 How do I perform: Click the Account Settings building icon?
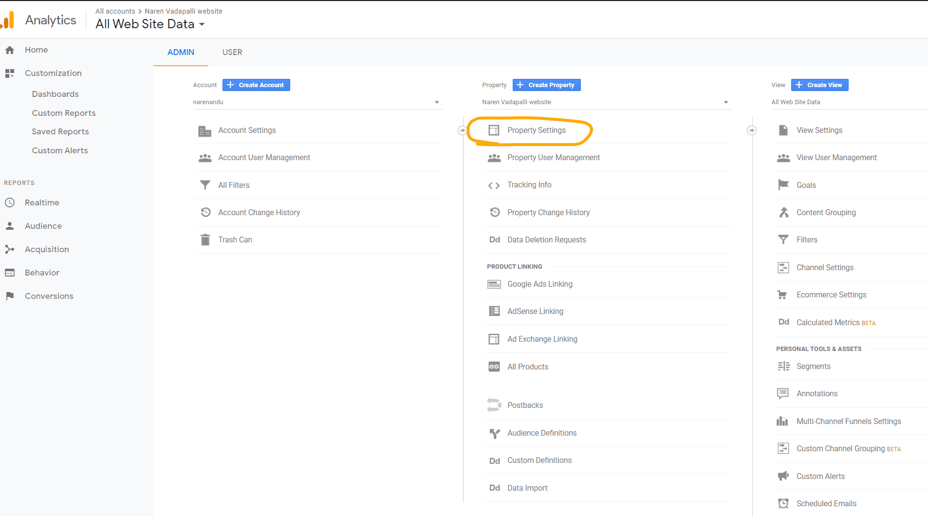tap(205, 131)
